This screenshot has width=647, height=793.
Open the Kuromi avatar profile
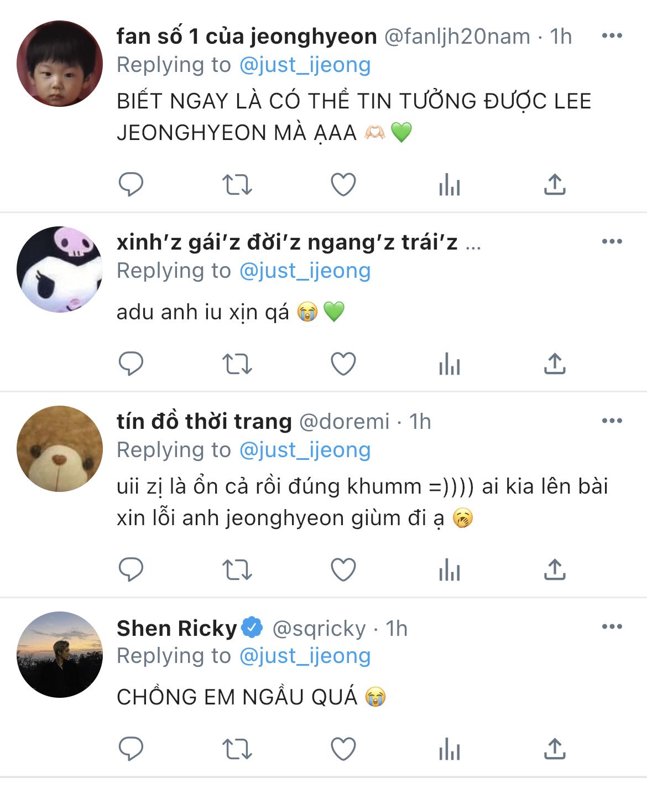pyautogui.click(x=60, y=269)
